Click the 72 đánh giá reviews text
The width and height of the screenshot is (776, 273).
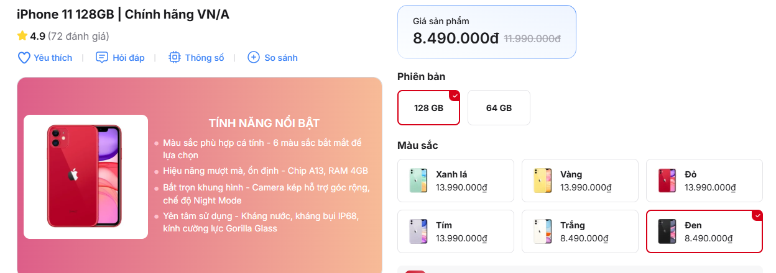[78, 36]
